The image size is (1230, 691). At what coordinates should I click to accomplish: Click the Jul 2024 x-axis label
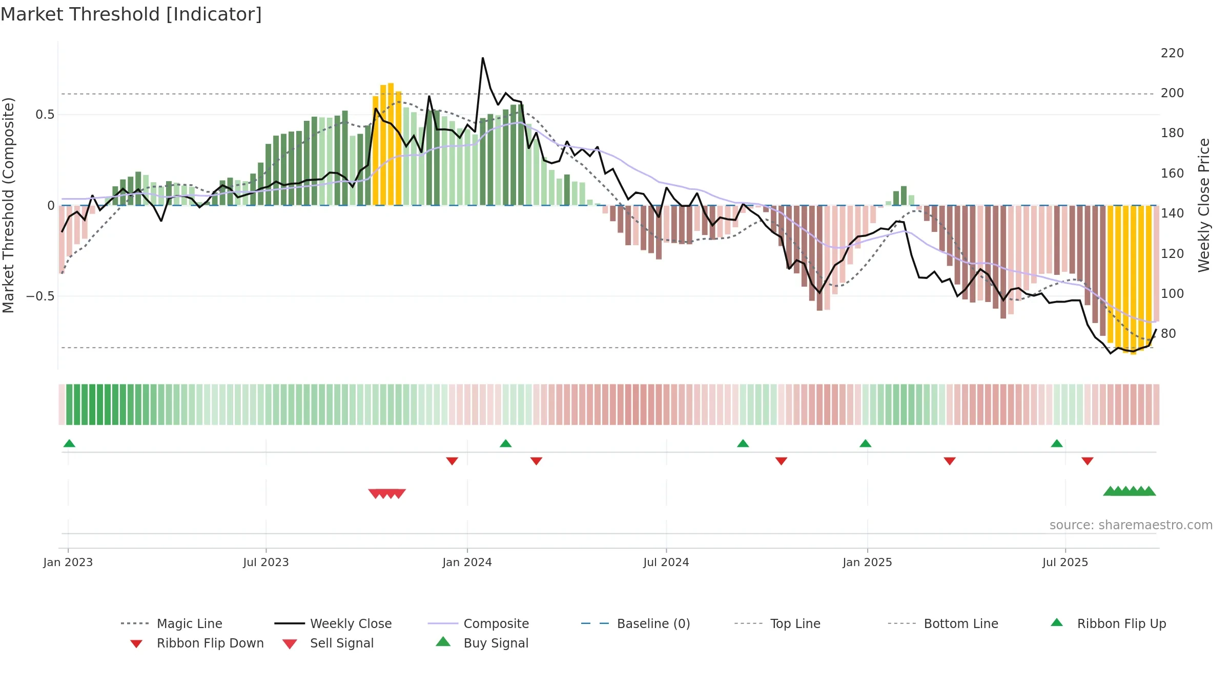(666, 563)
